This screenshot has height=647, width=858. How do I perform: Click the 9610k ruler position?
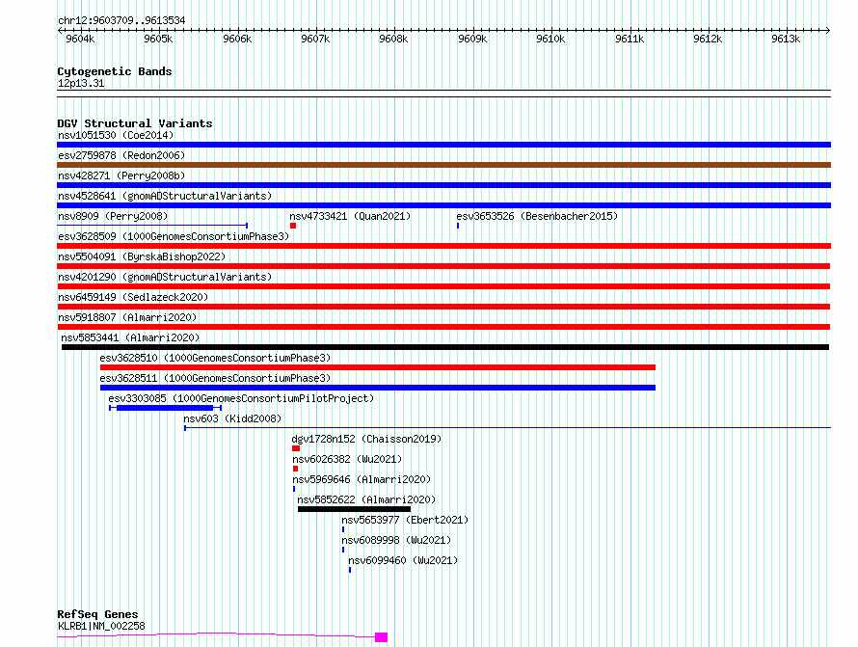551,39
